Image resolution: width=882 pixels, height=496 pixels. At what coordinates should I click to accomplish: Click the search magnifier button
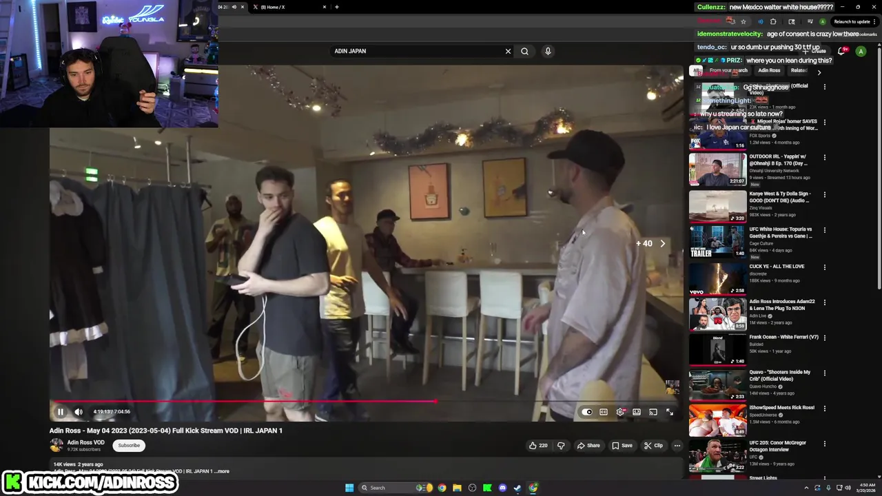click(524, 51)
